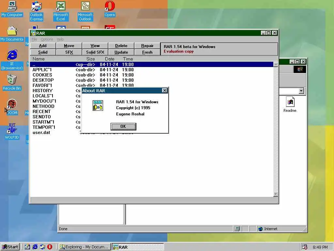Click the RAR title bar system icon
This screenshot has width=334, height=251.
[x=33, y=33]
